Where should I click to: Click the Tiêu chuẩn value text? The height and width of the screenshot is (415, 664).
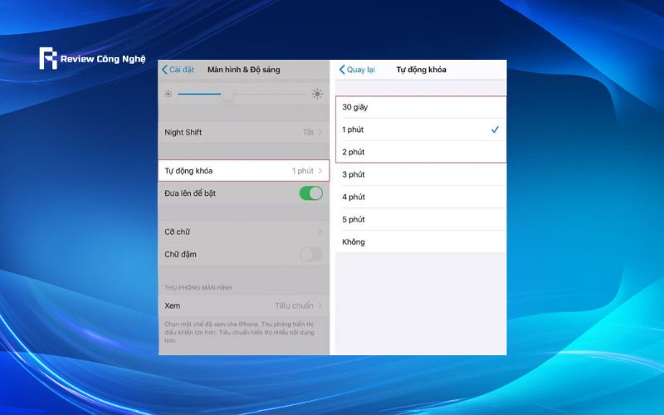coord(294,305)
